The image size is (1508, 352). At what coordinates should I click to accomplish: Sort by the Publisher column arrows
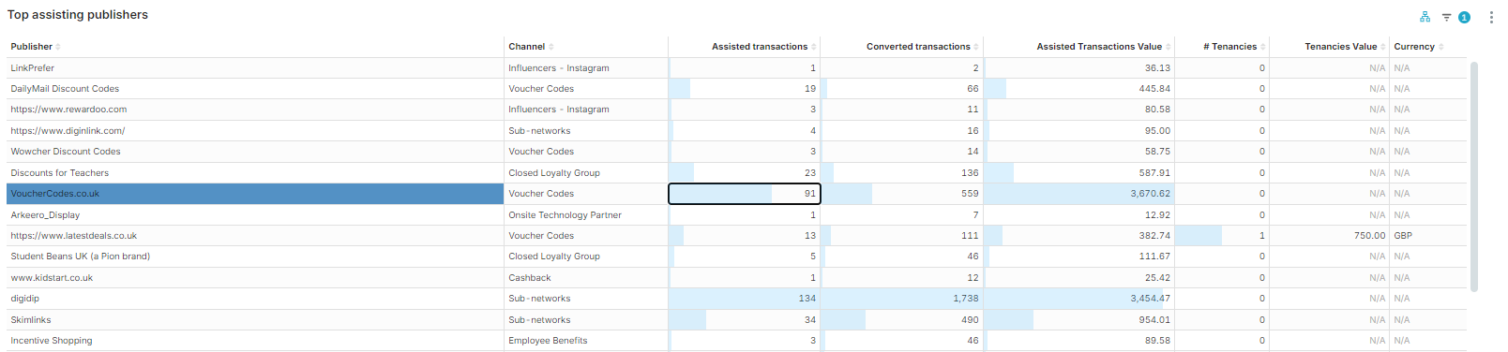pos(58,47)
